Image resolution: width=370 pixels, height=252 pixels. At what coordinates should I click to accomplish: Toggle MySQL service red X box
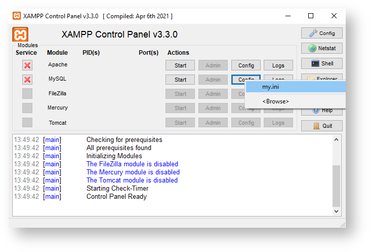[x=27, y=80]
